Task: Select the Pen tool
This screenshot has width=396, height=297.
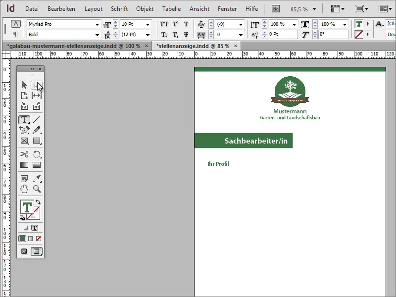Action: tap(24, 130)
